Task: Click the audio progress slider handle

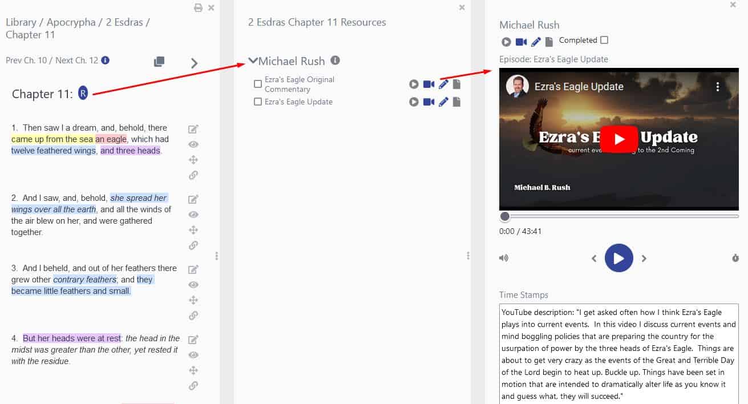Action: pyautogui.click(x=504, y=216)
